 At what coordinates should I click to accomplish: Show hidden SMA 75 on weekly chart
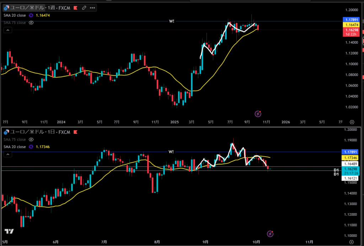[x=31, y=23]
